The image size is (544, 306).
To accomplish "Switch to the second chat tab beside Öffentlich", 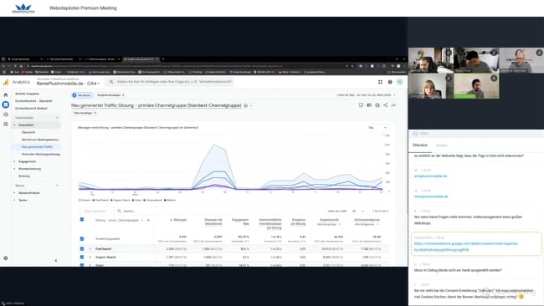I will point(441,145).
